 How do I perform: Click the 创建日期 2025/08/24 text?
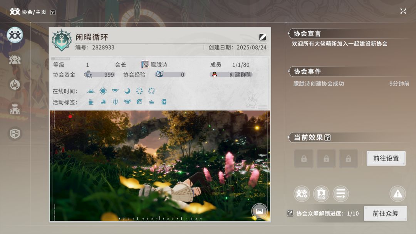(x=237, y=47)
